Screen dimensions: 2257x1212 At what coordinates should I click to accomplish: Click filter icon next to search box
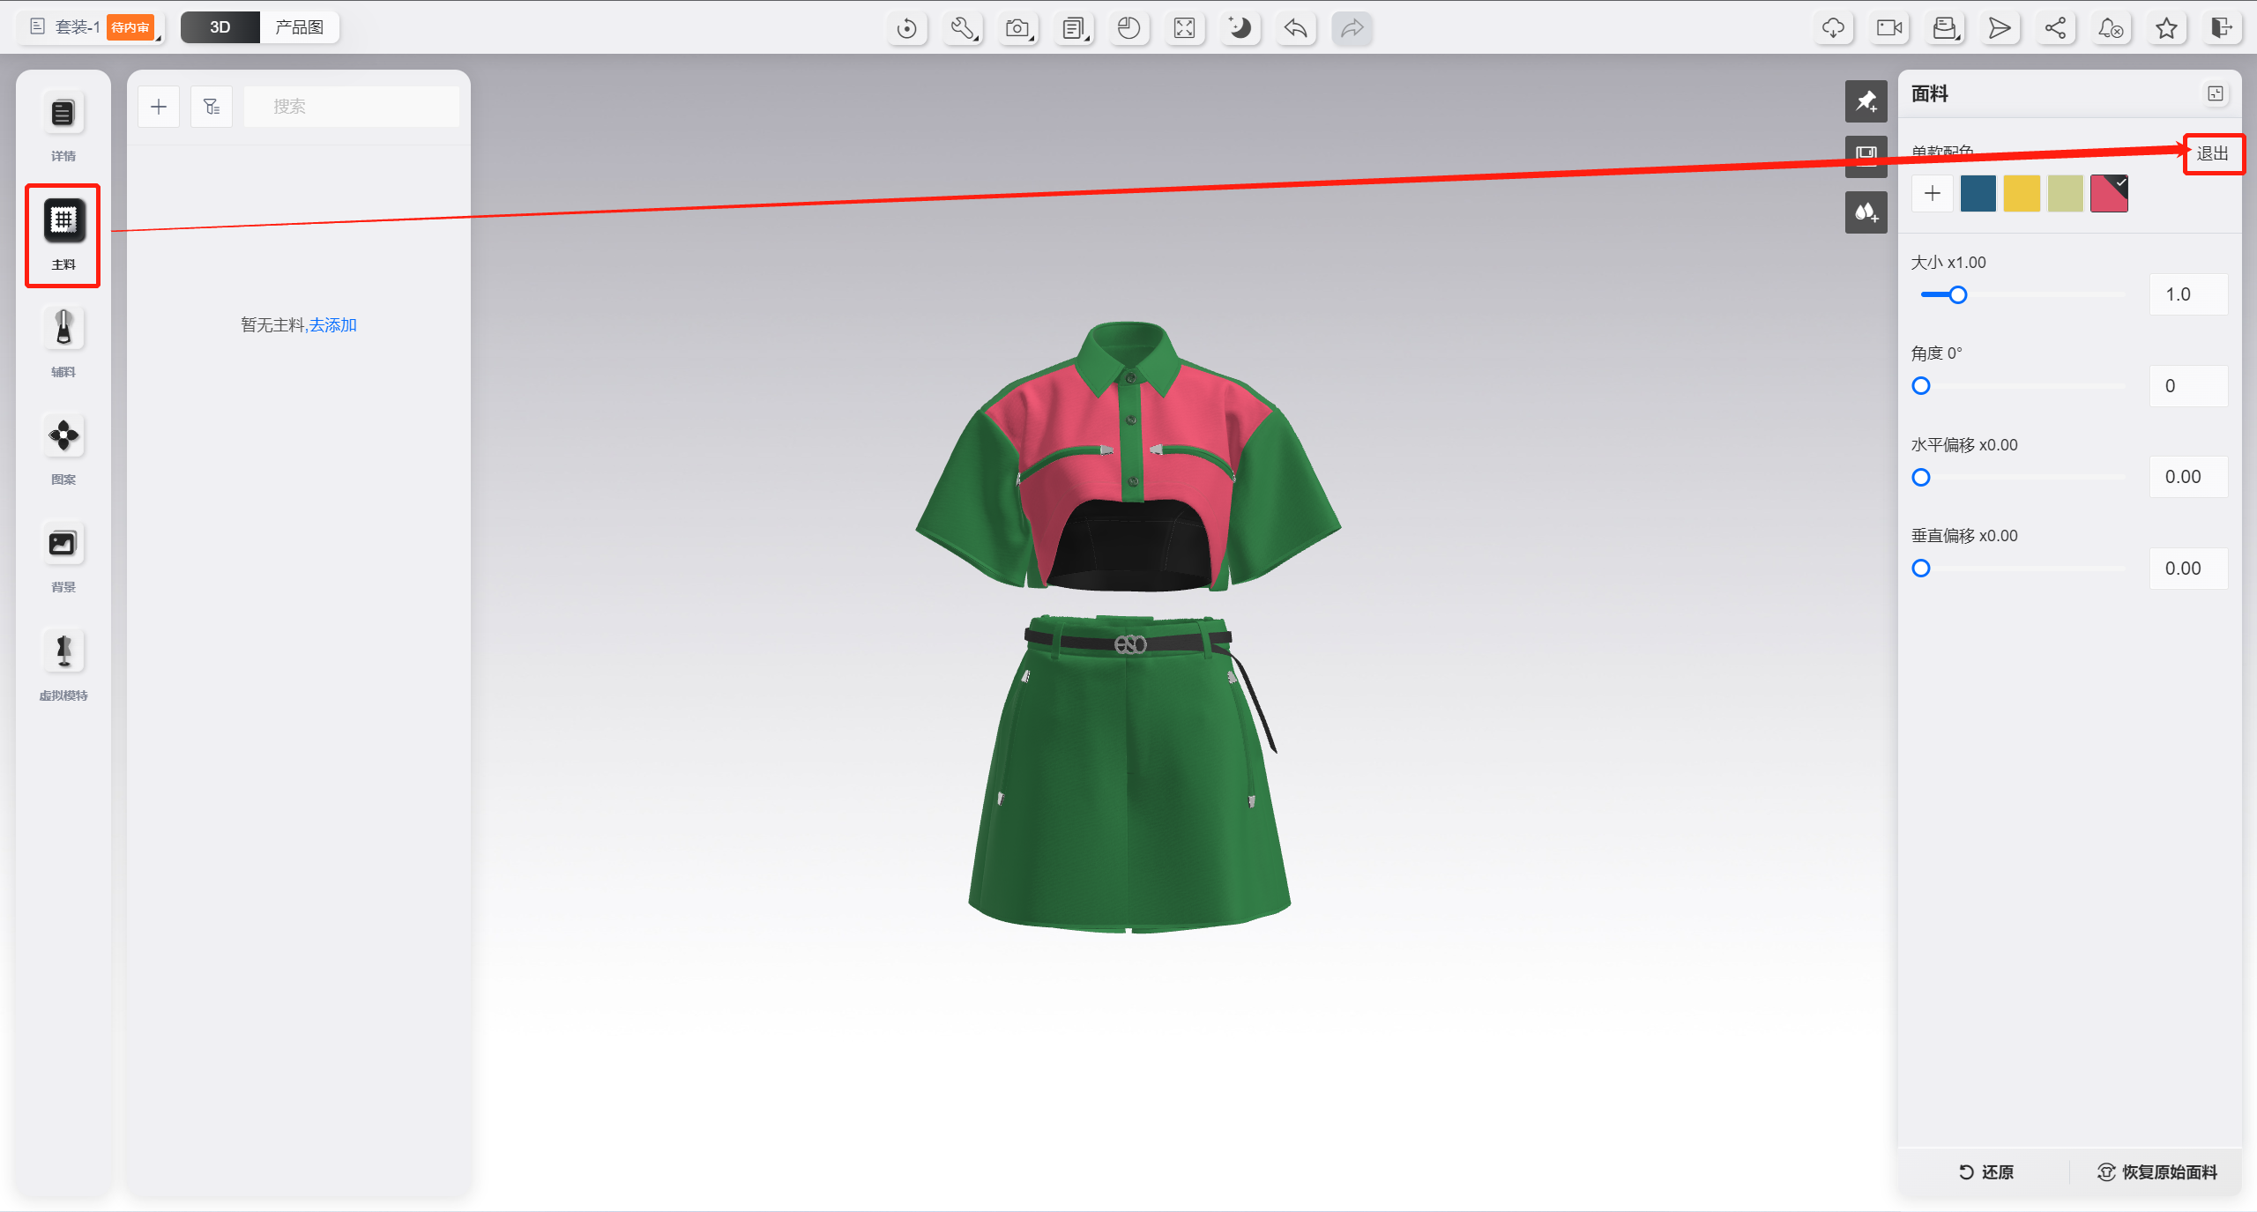coord(212,107)
